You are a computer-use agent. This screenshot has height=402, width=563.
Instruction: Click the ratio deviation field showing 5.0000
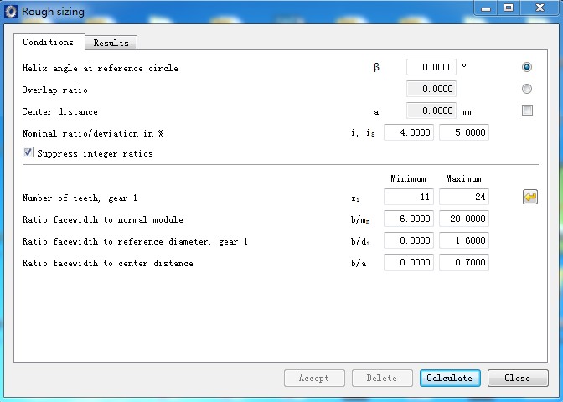pyautogui.click(x=463, y=132)
